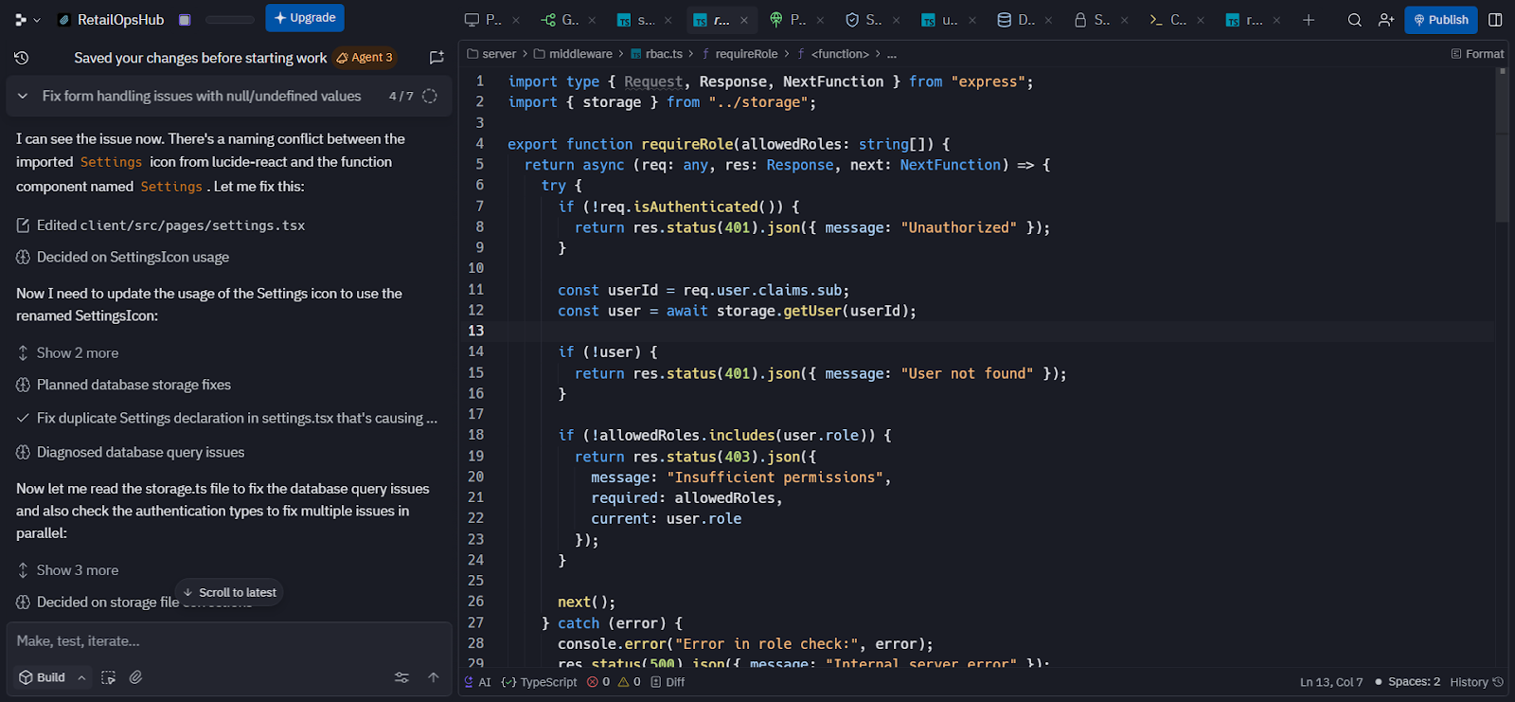1515x702 pixels.
Task: Open Edited client/src/pages/settings.tsx entry
Action: [x=161, y=225]
